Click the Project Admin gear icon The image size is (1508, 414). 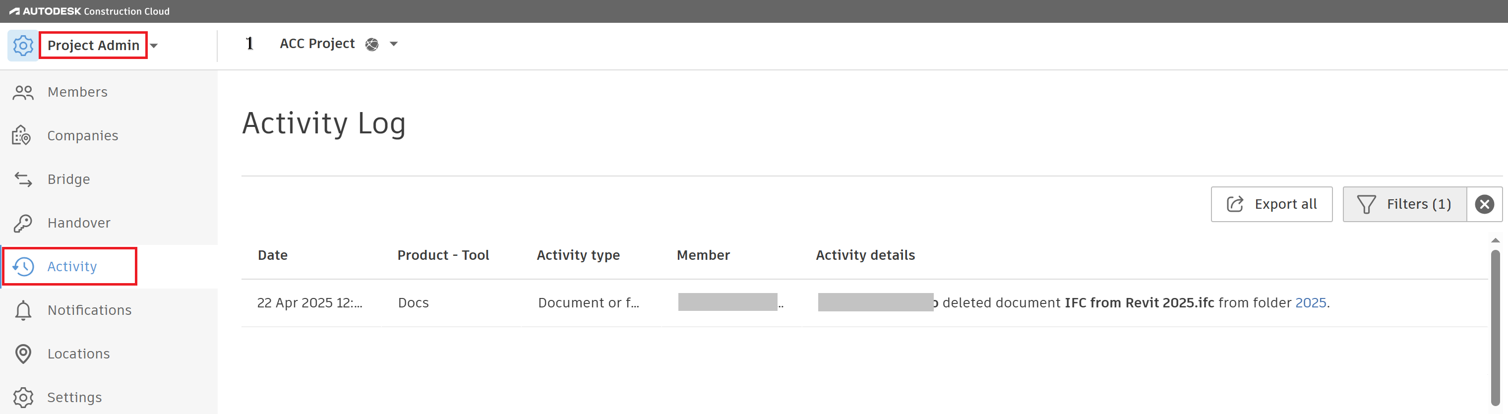pyautogui.click(x=23, y=46)
